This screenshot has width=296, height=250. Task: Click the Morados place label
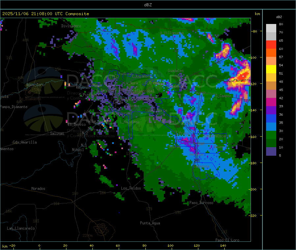38,189
